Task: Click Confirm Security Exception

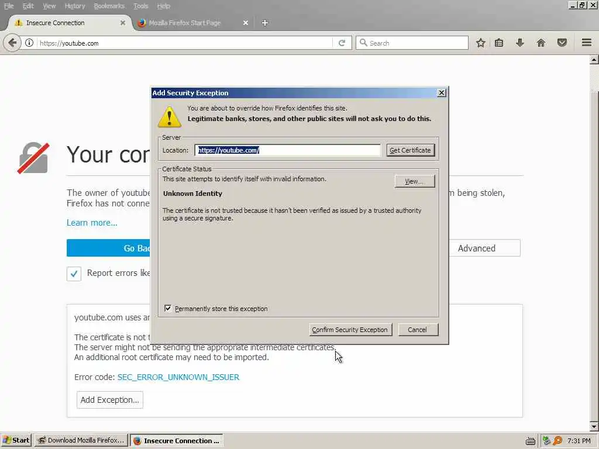Action: point(350,330)
